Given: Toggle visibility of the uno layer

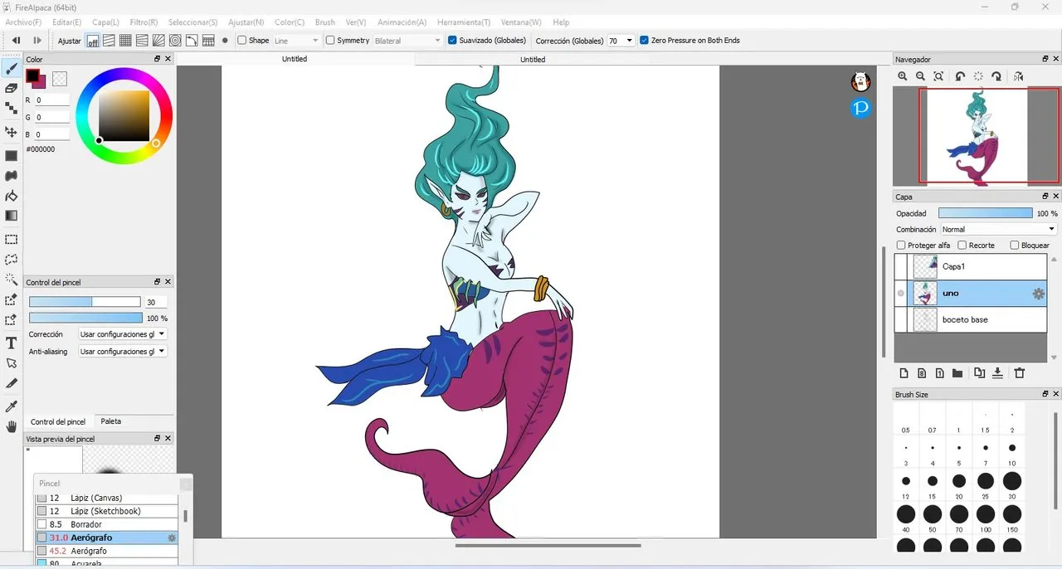Looking at the screenshot, I should (x=901, y=294).
